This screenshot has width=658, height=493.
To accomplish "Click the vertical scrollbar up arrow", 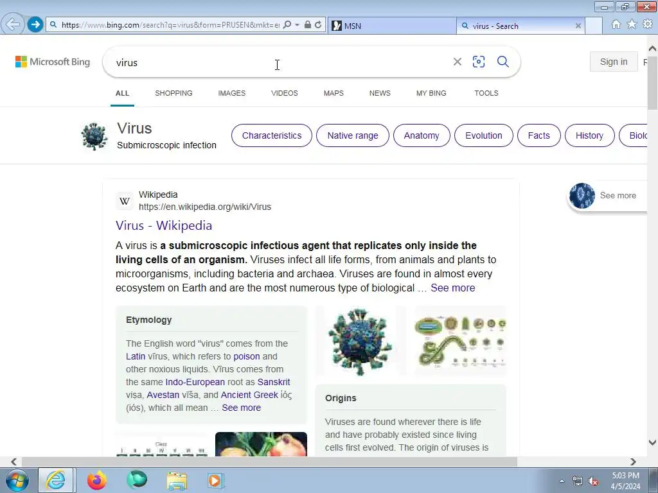I will 652,48.
